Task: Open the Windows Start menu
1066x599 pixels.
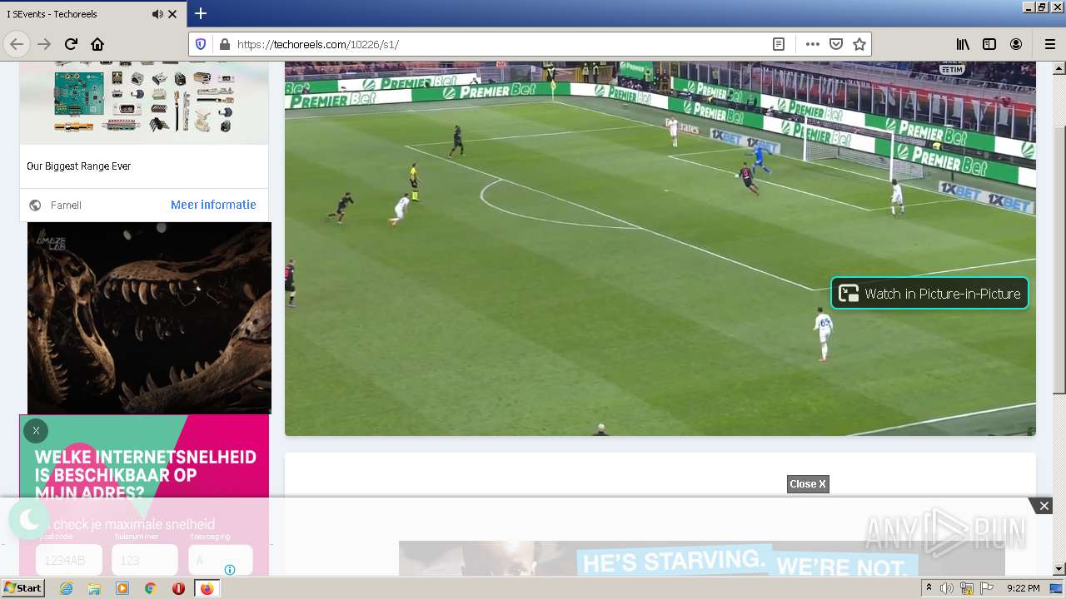Action: [22, 588]
